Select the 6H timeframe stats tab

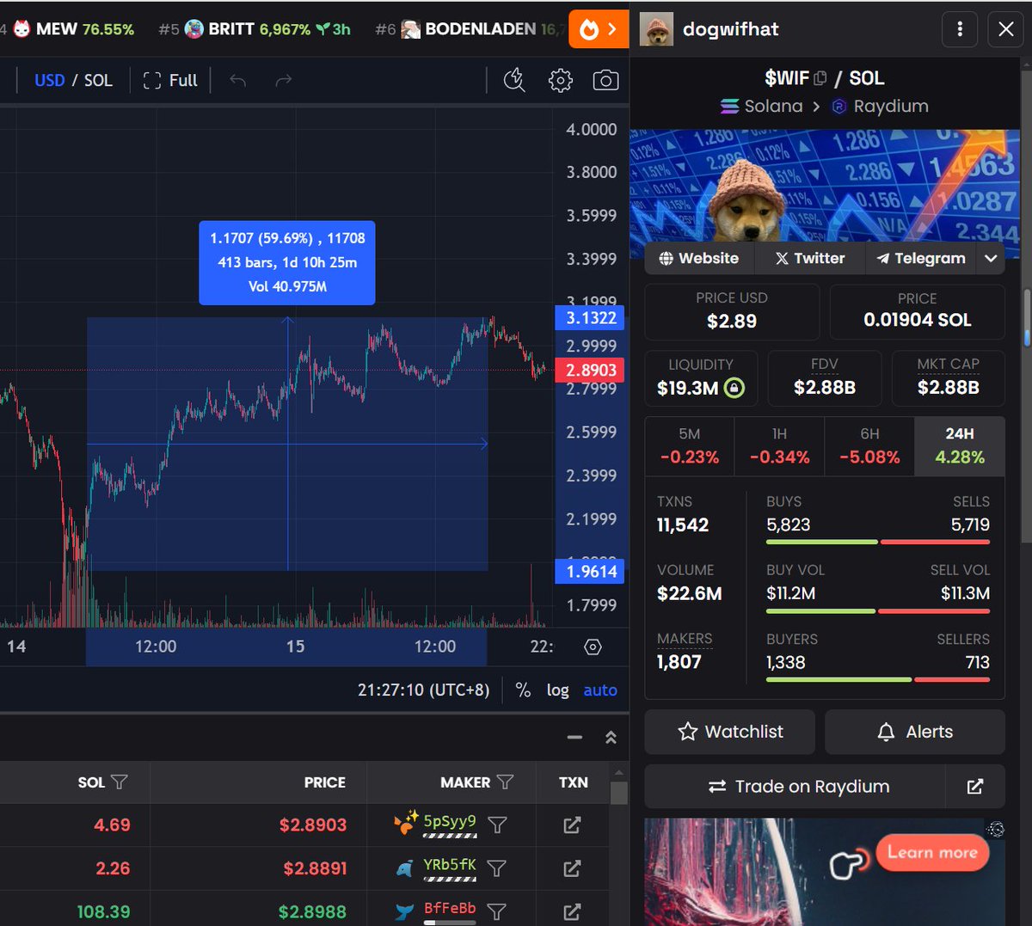coord(869,446)
